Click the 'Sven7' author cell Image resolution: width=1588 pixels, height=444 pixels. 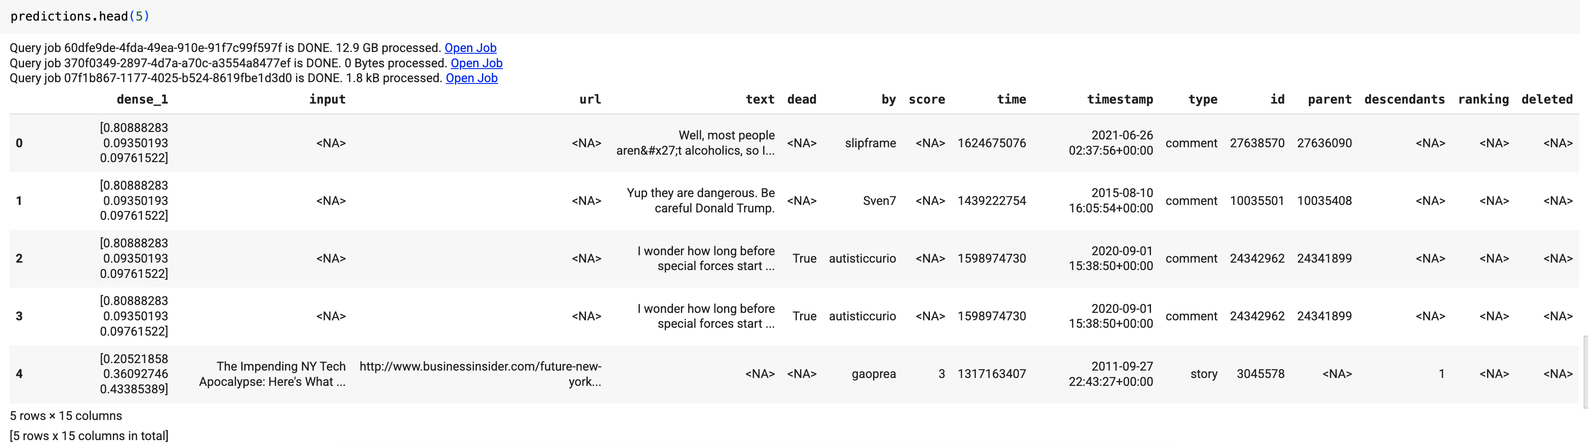(x=879, y=201)
